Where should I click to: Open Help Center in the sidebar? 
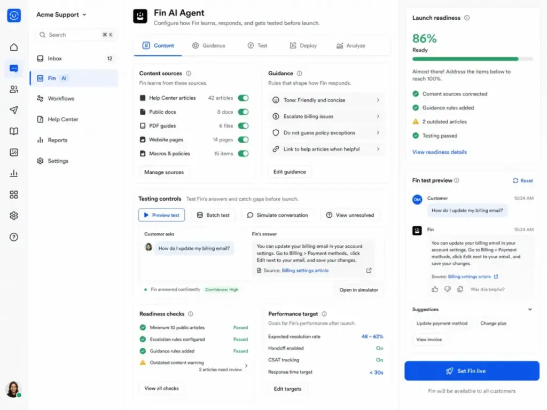(74, 119)
